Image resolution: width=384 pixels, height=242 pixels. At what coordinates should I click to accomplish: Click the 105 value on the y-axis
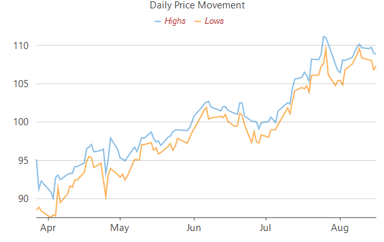21,84
